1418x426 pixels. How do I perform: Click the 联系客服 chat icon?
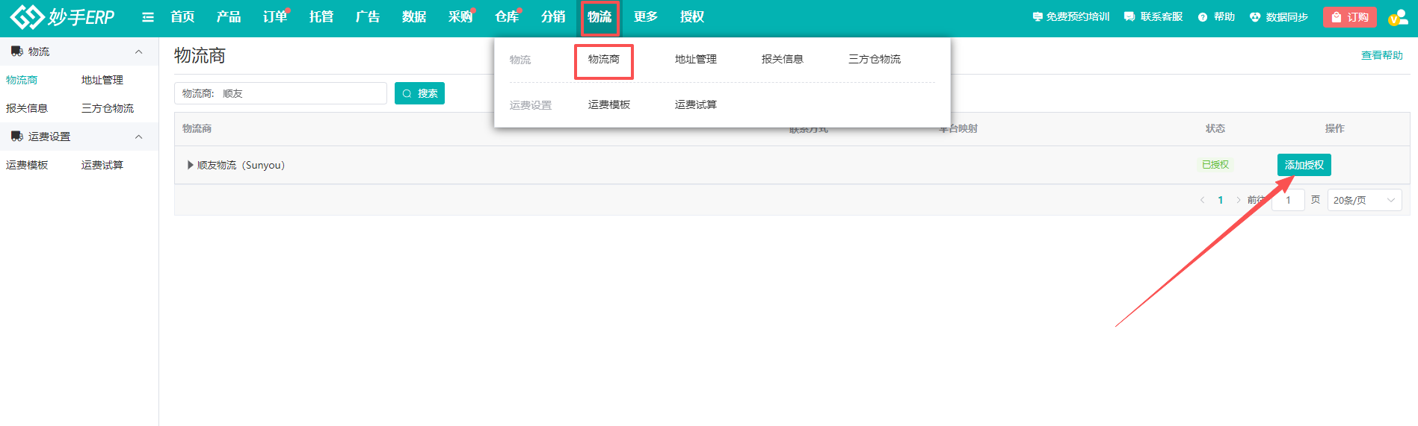(1129, 16)
